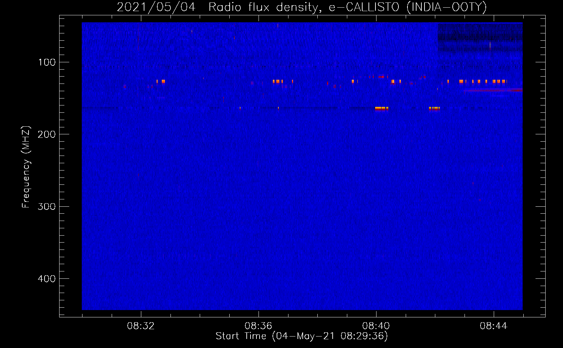Click the "08:44" time tick label

point(494,326)
